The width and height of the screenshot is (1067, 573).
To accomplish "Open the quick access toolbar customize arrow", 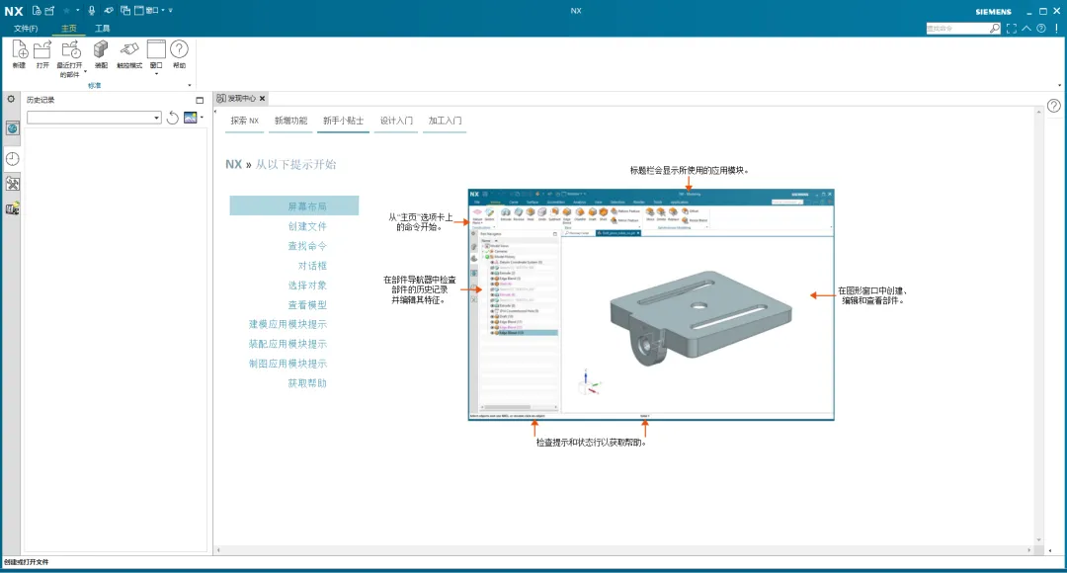I will [170, 10].
